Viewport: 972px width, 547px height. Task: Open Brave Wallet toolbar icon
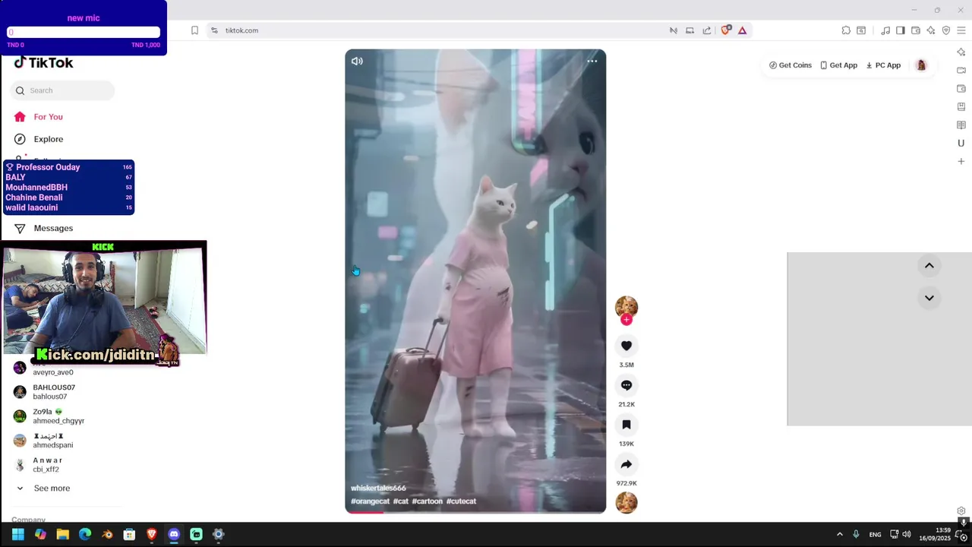click(x=916, y=30)
